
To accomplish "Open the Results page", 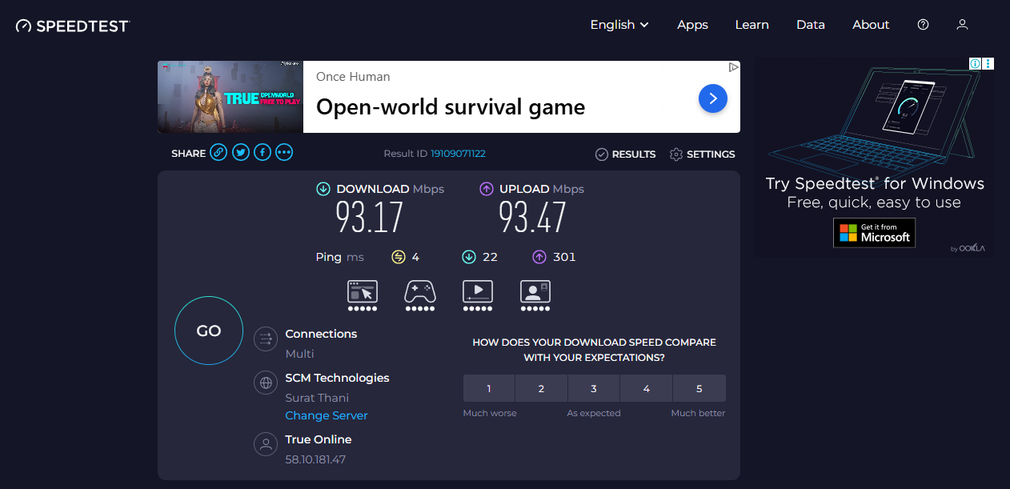I will pyautogui.click(x=625, y=154).
